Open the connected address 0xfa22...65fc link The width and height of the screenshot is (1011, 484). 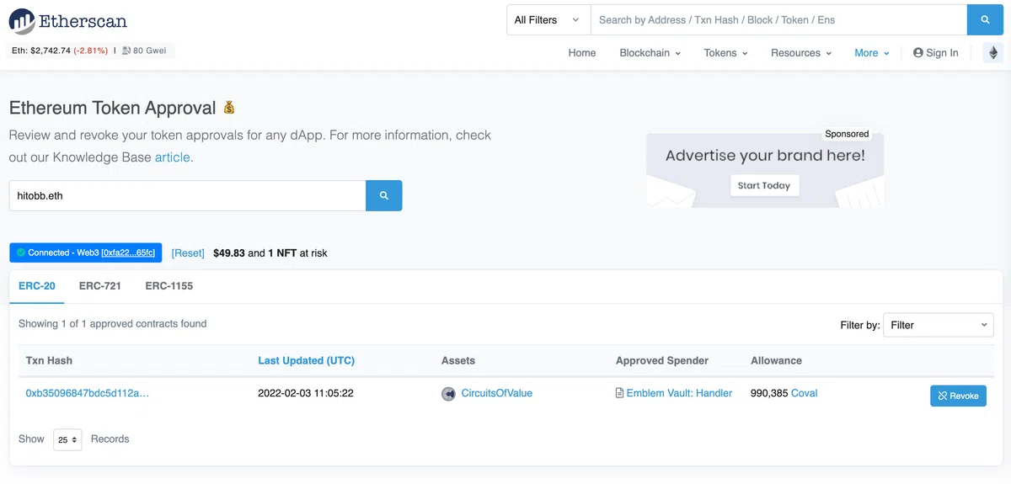(128, 253)
